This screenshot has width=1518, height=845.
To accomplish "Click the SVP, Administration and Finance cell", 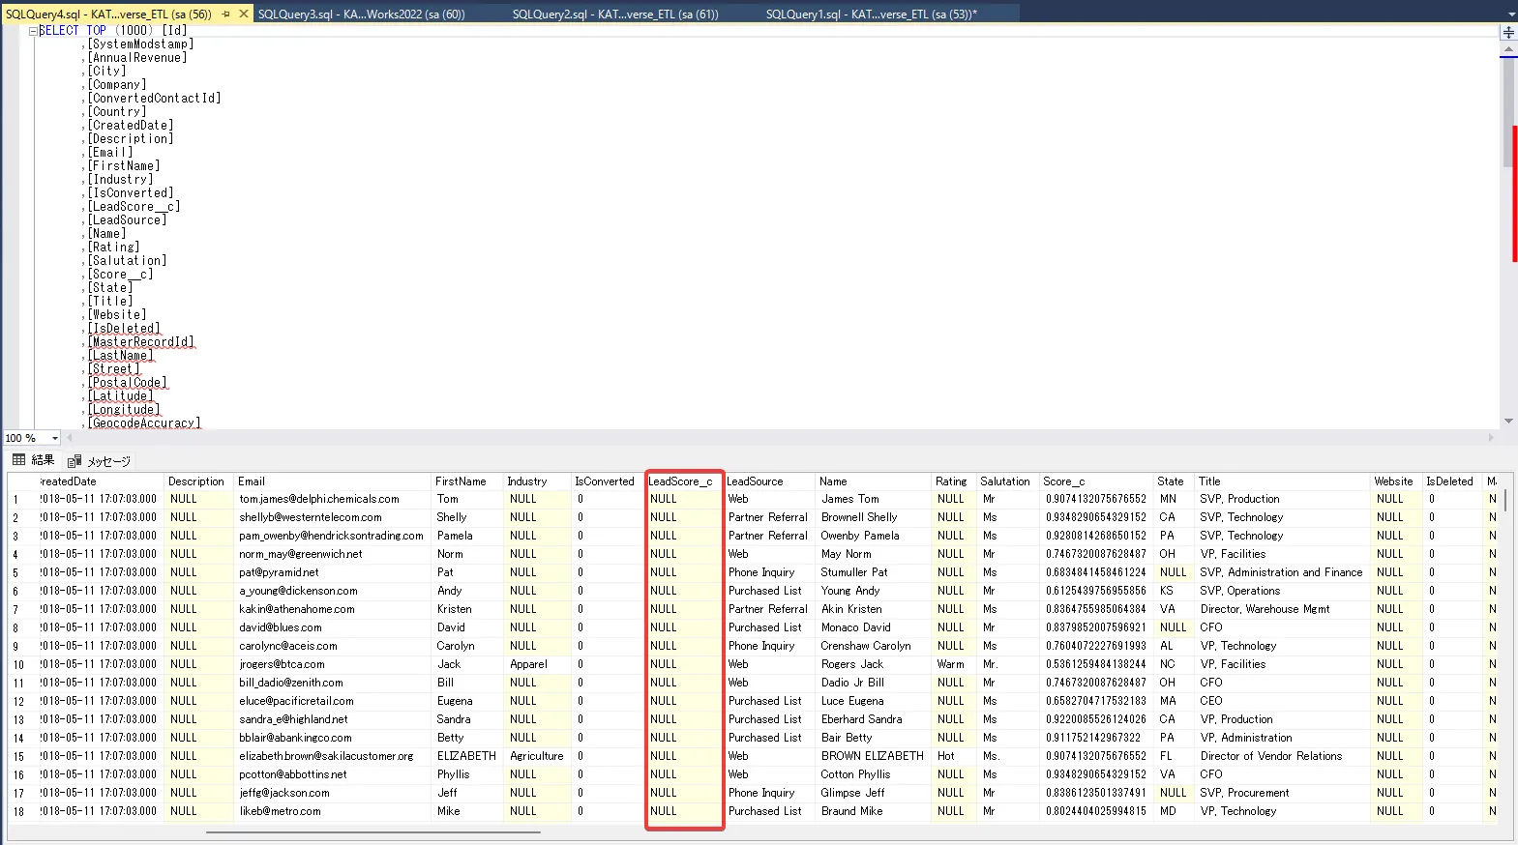I will click(x=1282, y=573).
